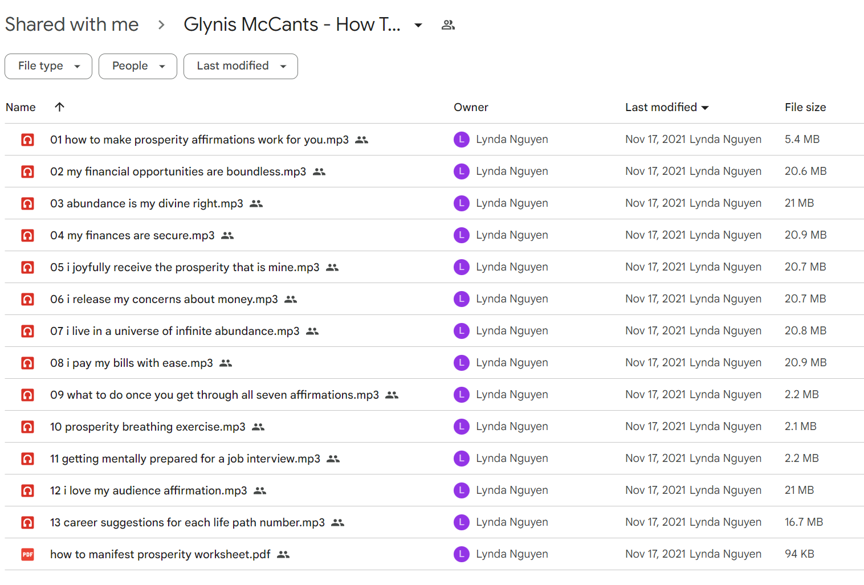Click shared icon next to 01 how to make prosperity
Screen dimensions: 864x585
(x=362, y=140)
